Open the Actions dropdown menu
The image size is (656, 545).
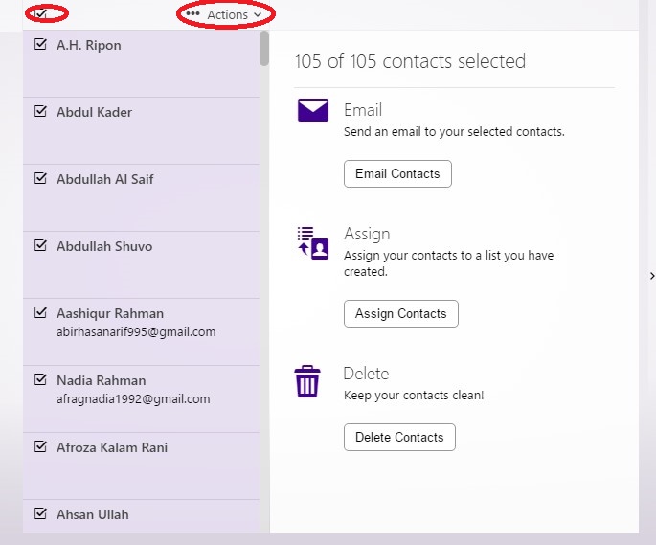point(227,14)
